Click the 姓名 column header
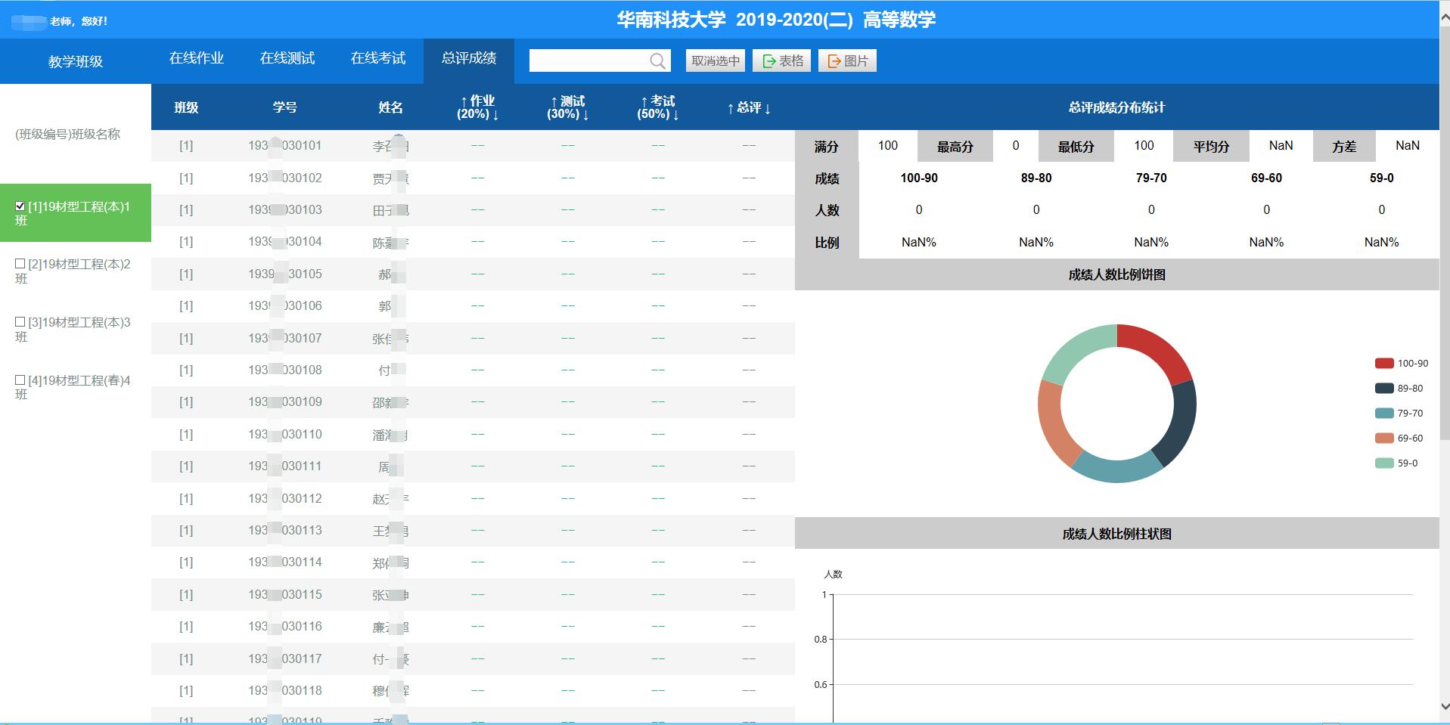 point(391,107)
